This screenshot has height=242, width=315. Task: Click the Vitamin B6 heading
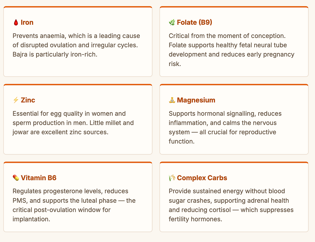(39, 178)
